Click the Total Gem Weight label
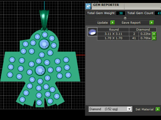Screen dimensions: 161x120 [101, 13]
